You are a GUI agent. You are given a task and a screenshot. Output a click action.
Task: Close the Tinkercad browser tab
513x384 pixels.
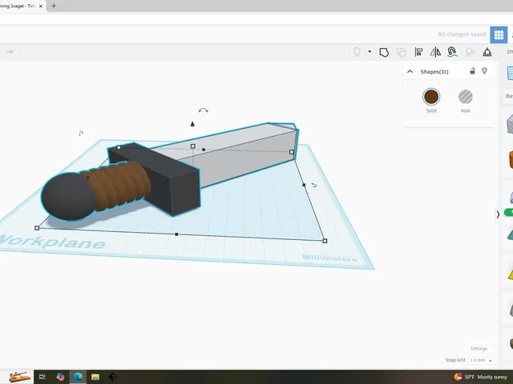click(x=41, y=6)
